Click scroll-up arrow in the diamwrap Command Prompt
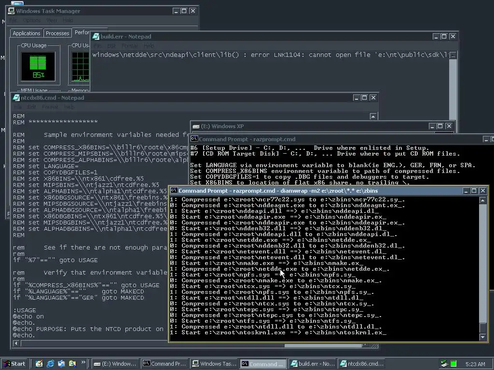 tap(482, 200)
